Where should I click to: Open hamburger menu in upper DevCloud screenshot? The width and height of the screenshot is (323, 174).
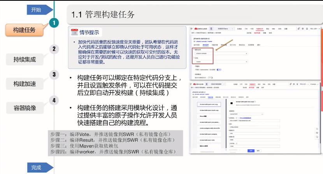(191, 29)
